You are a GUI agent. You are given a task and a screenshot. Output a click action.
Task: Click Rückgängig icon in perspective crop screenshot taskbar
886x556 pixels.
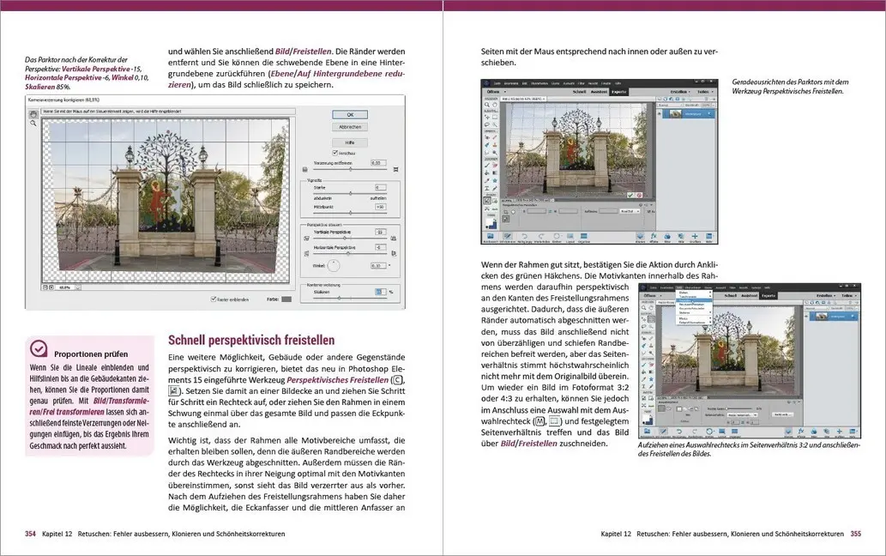coord(524,237)
